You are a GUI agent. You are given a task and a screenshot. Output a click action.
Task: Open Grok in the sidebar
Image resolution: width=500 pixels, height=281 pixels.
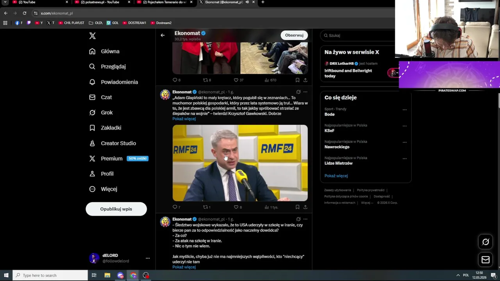[101, 112]
